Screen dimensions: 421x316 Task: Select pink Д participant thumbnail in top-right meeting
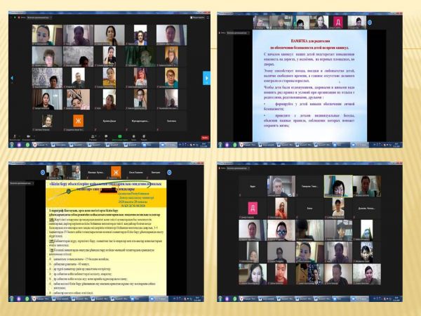coord(338,22)
